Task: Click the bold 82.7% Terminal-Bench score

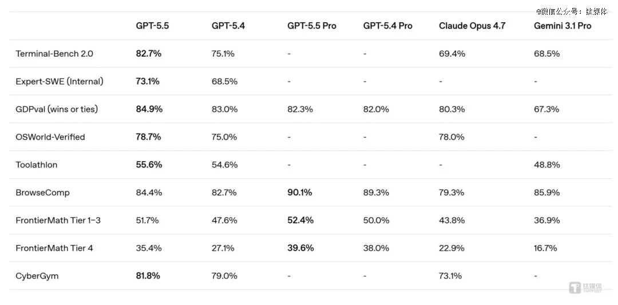Action: 149,54
